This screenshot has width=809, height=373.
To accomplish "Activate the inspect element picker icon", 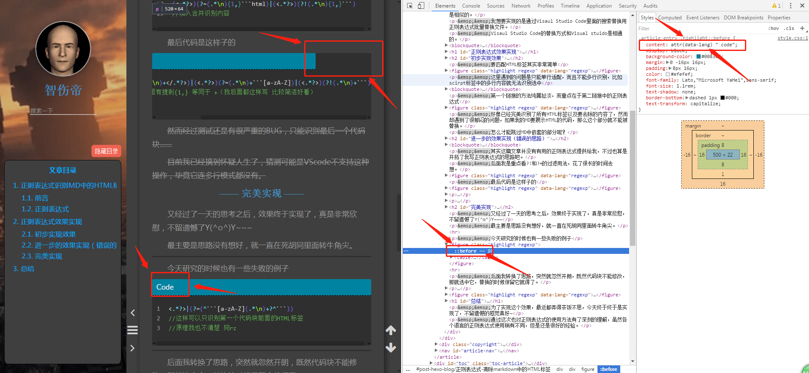I will [x=410, y=5].
